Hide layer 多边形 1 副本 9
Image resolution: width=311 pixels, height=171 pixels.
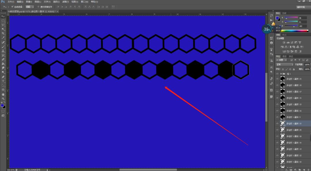click(277, 117)
